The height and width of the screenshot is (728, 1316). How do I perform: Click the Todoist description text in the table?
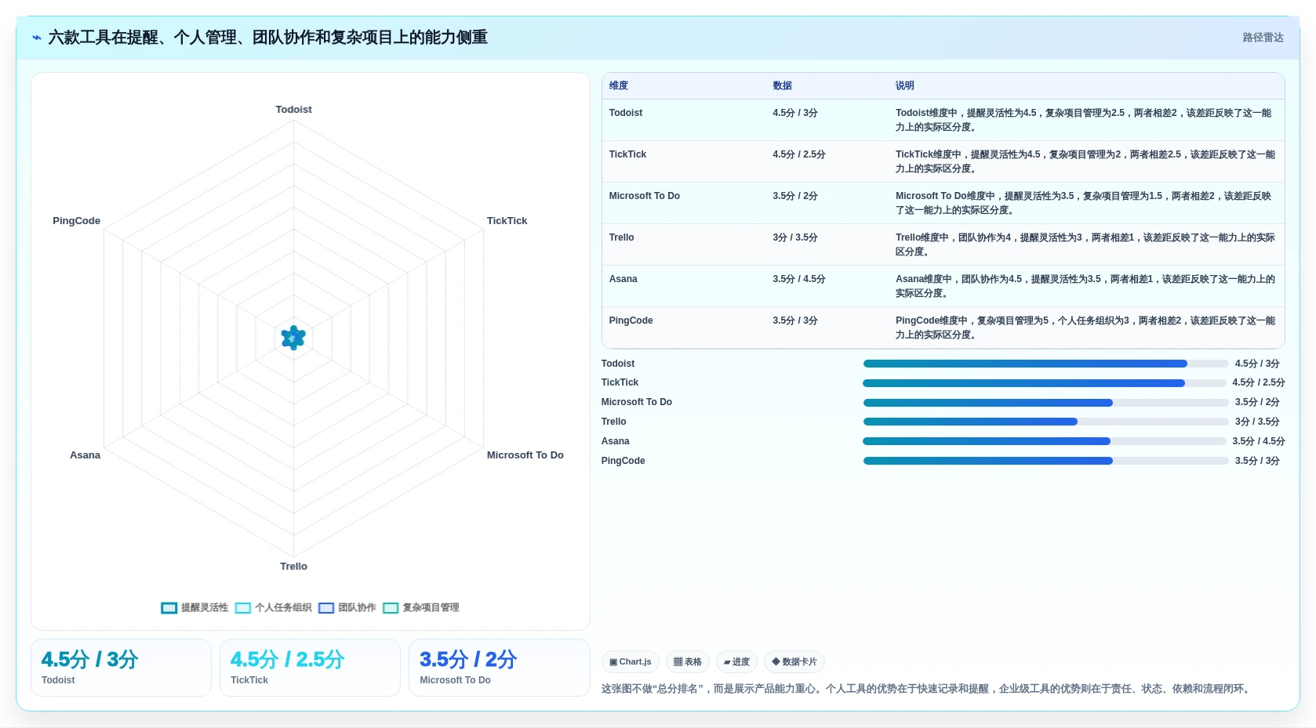point(1085,120)
